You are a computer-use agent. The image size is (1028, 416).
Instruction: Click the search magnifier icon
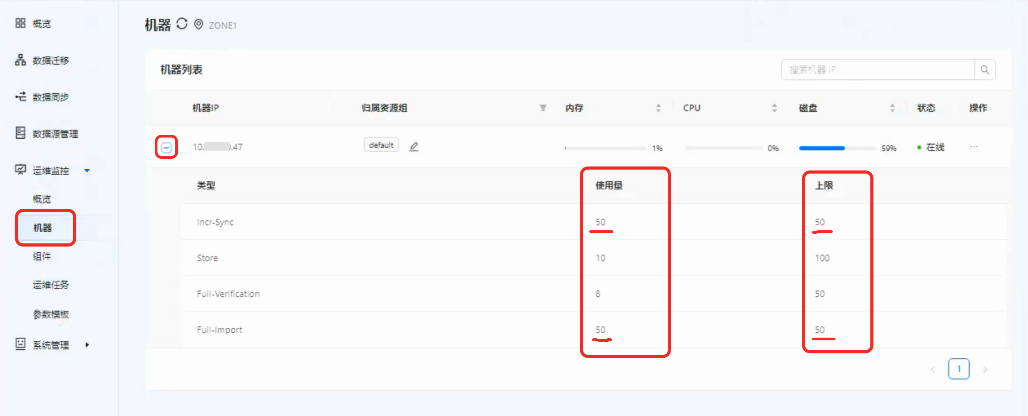(984, 70)
